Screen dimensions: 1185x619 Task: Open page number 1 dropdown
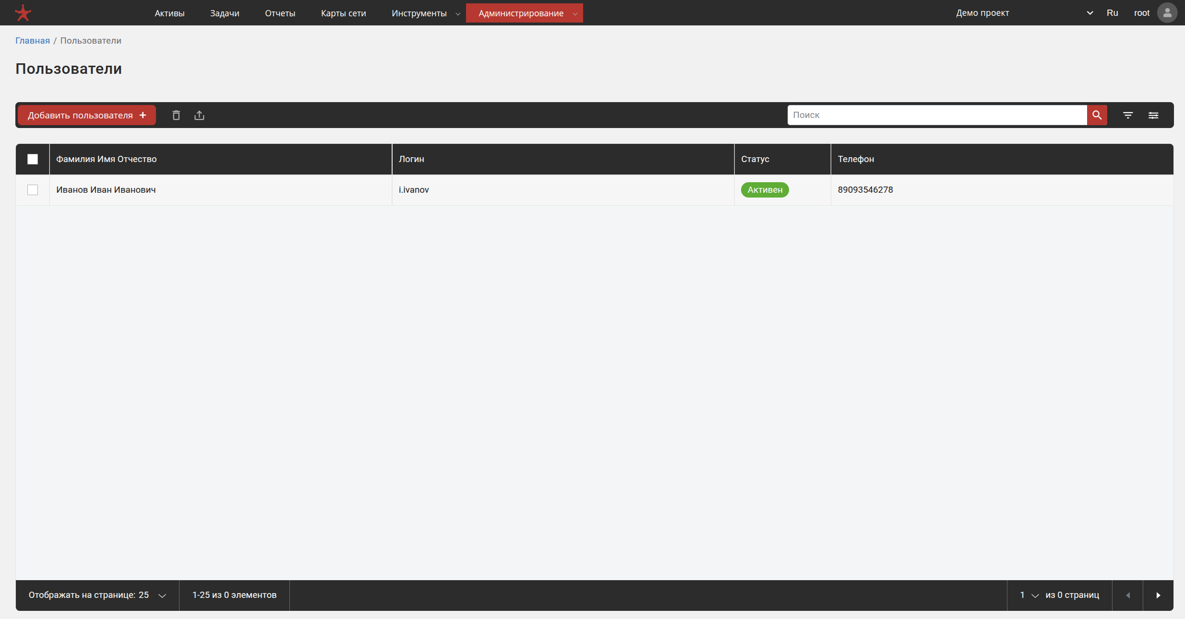tap(1028, 595)
